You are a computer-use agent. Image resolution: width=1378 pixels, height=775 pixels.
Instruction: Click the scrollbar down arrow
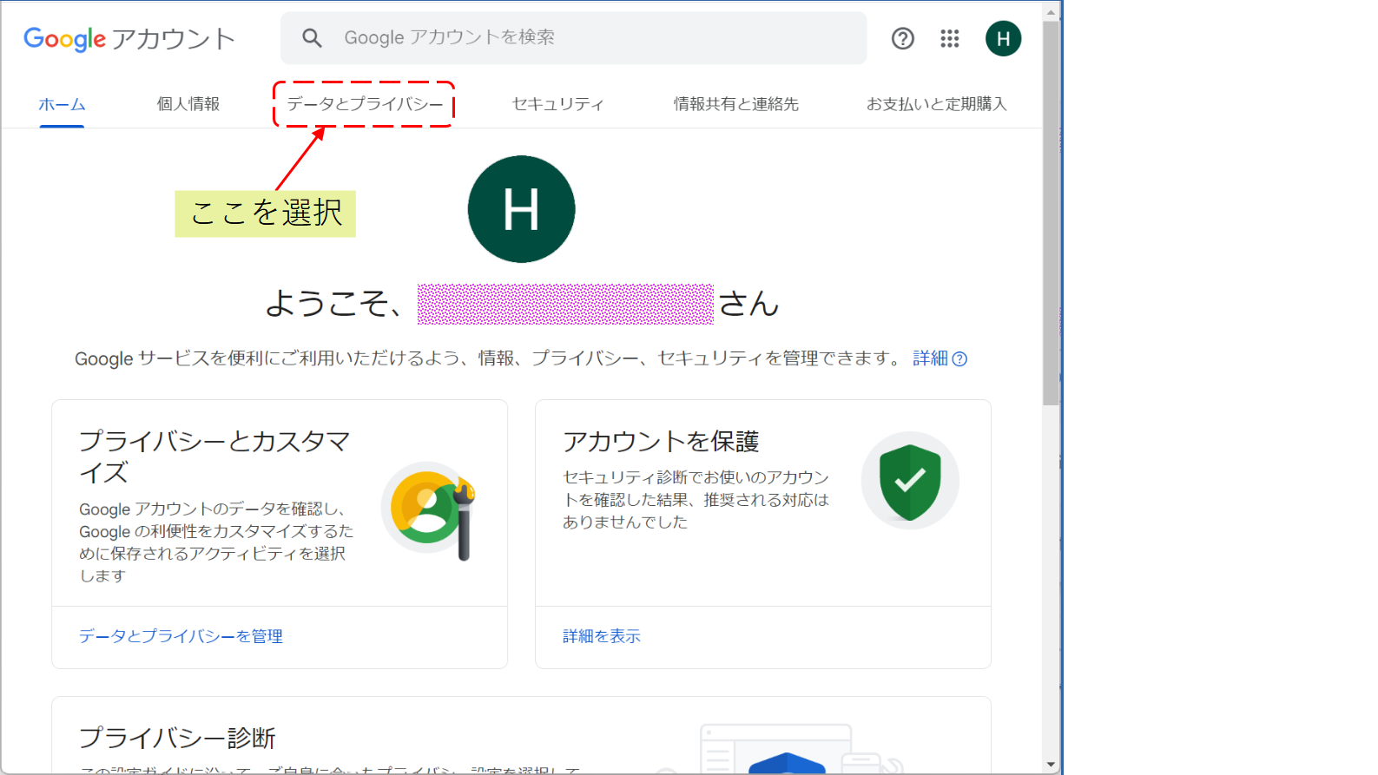[1051, 765]
